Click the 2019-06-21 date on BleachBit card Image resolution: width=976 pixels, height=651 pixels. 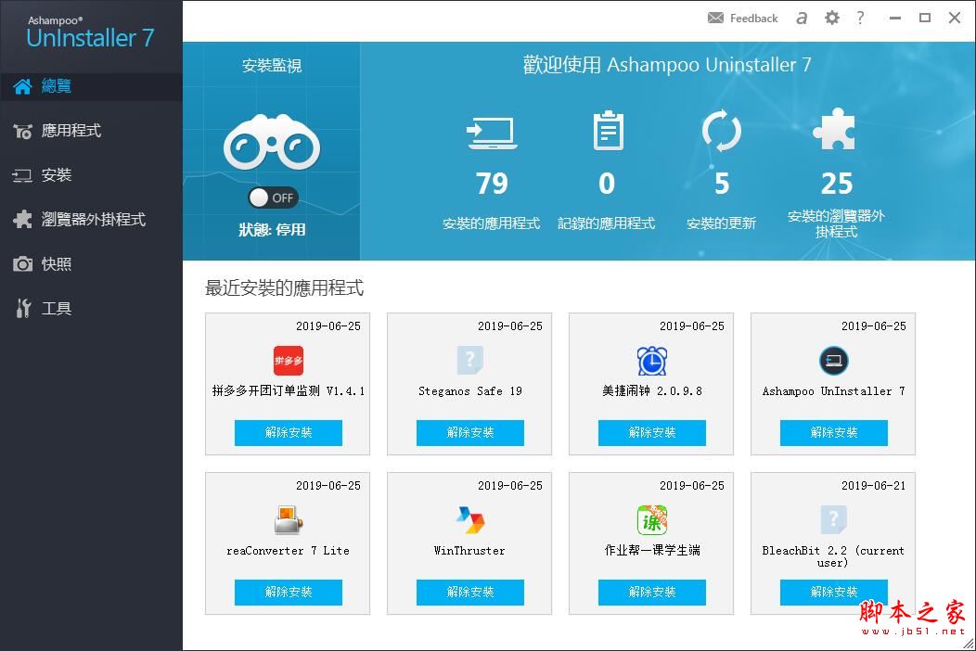[873, 485]
